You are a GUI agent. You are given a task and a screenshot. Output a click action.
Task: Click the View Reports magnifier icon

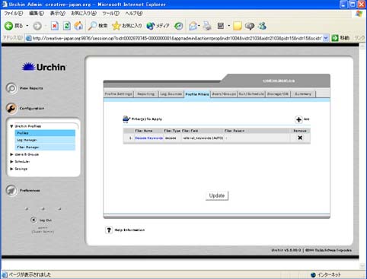(x=11, y=88)
